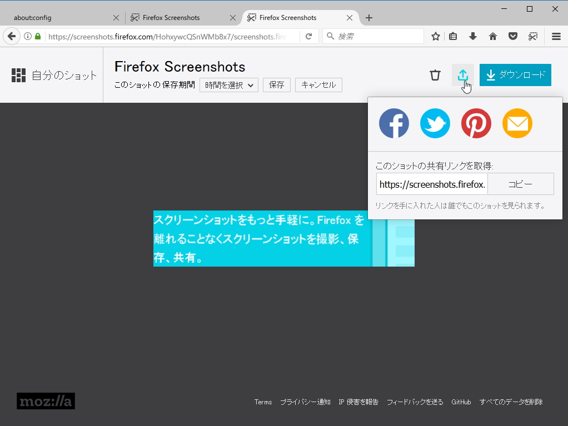Click the ダウンロード button

pyautogui.click(x=515, y=74)
